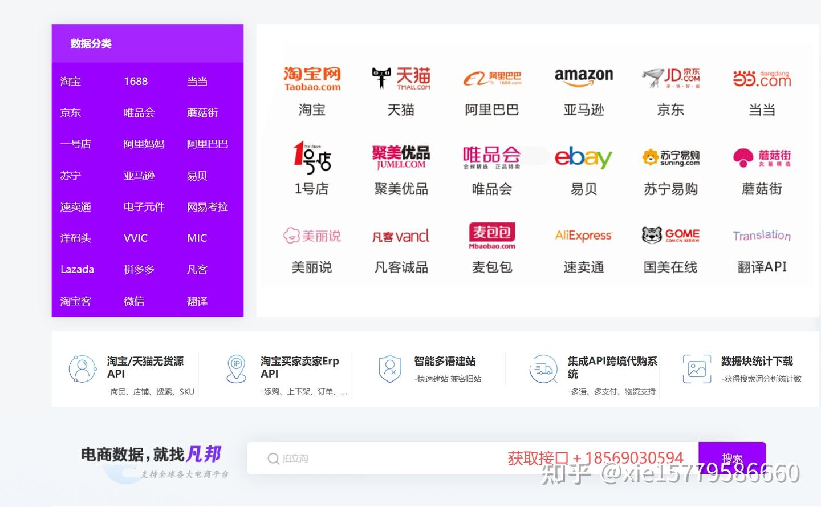Click the Taobao logo in the platform grid
Viewport: 821px width, 507px height.
[x=311, y=79]
